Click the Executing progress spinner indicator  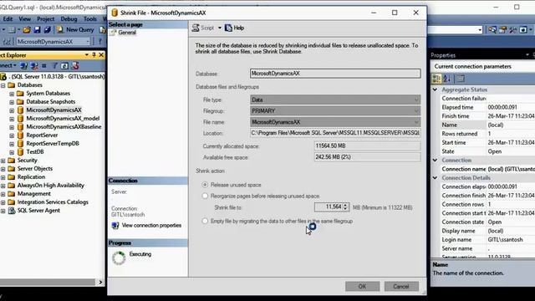click(x=119, y=258)
